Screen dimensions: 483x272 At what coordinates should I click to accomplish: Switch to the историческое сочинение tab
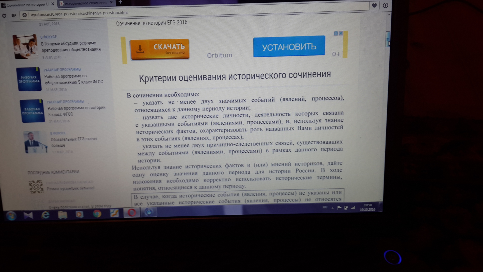pos(86,4)
